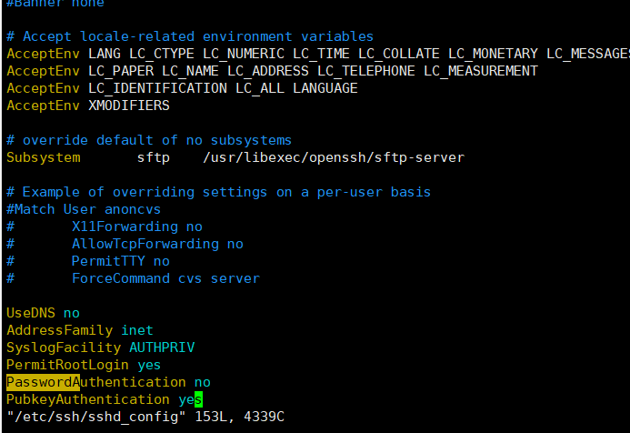This screenshot has height=433, width=630.
Task: Click the sftp-server path text
Action: click(334, 157)
